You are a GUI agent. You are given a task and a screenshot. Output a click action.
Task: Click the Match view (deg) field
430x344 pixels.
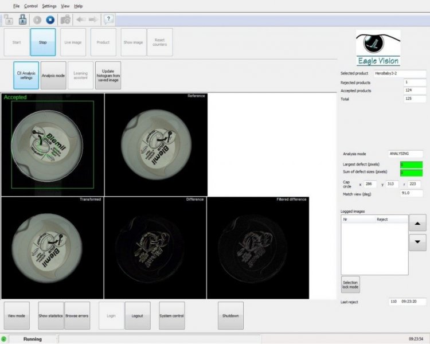point(411,193)
